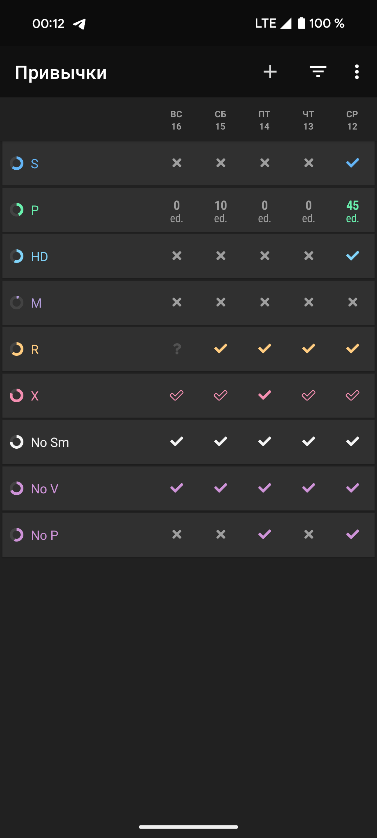Edit P value of 45 on Wednesday
The width and height of the screenshot is (377, 838).
[x=353, y=211]
